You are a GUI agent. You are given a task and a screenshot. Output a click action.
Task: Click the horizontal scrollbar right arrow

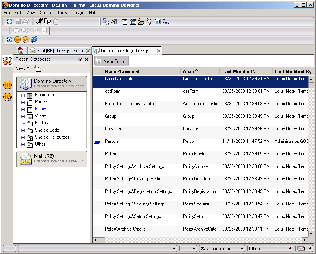305,240
